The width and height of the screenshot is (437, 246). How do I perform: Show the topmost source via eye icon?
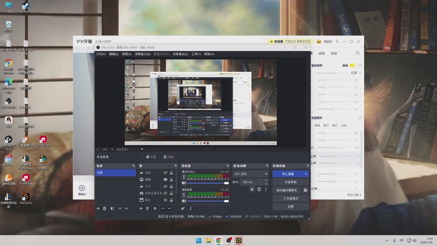pyautogui.click(x=166, y=173)
